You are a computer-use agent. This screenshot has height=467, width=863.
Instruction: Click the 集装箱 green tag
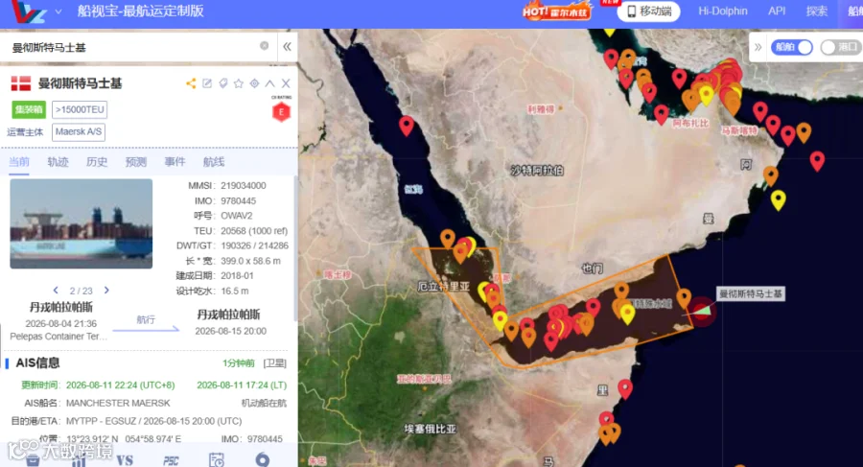coord(29,109)
